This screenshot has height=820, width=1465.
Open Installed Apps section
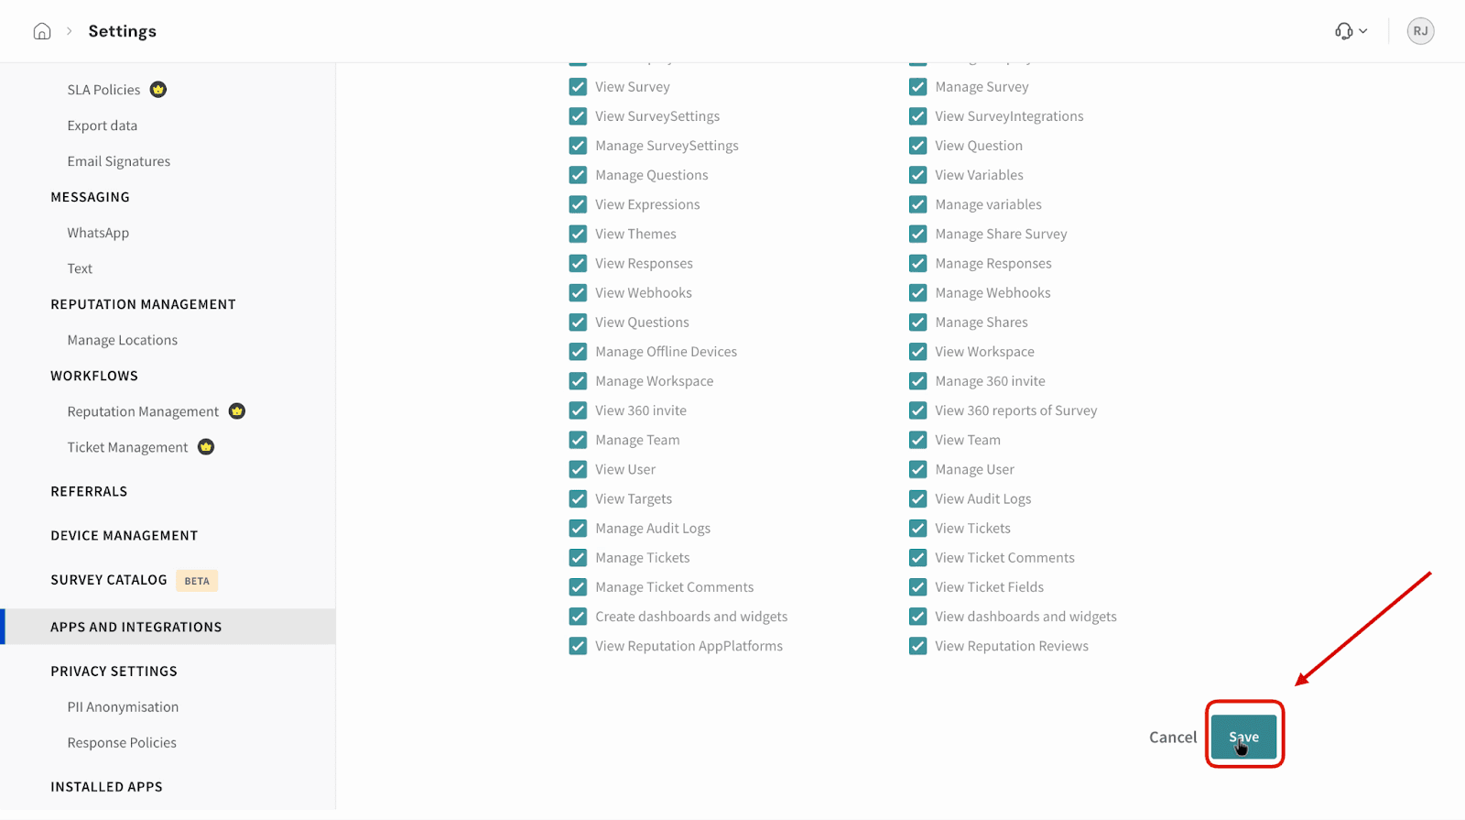point(106,787)
